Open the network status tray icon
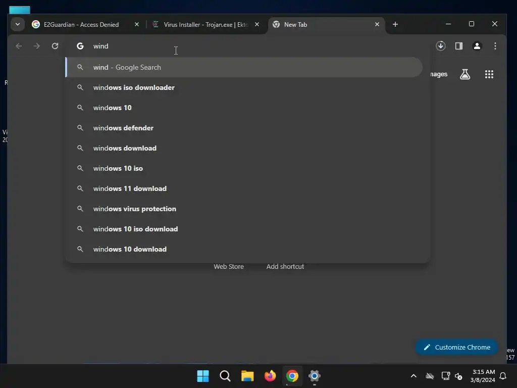 pos(445,376)
